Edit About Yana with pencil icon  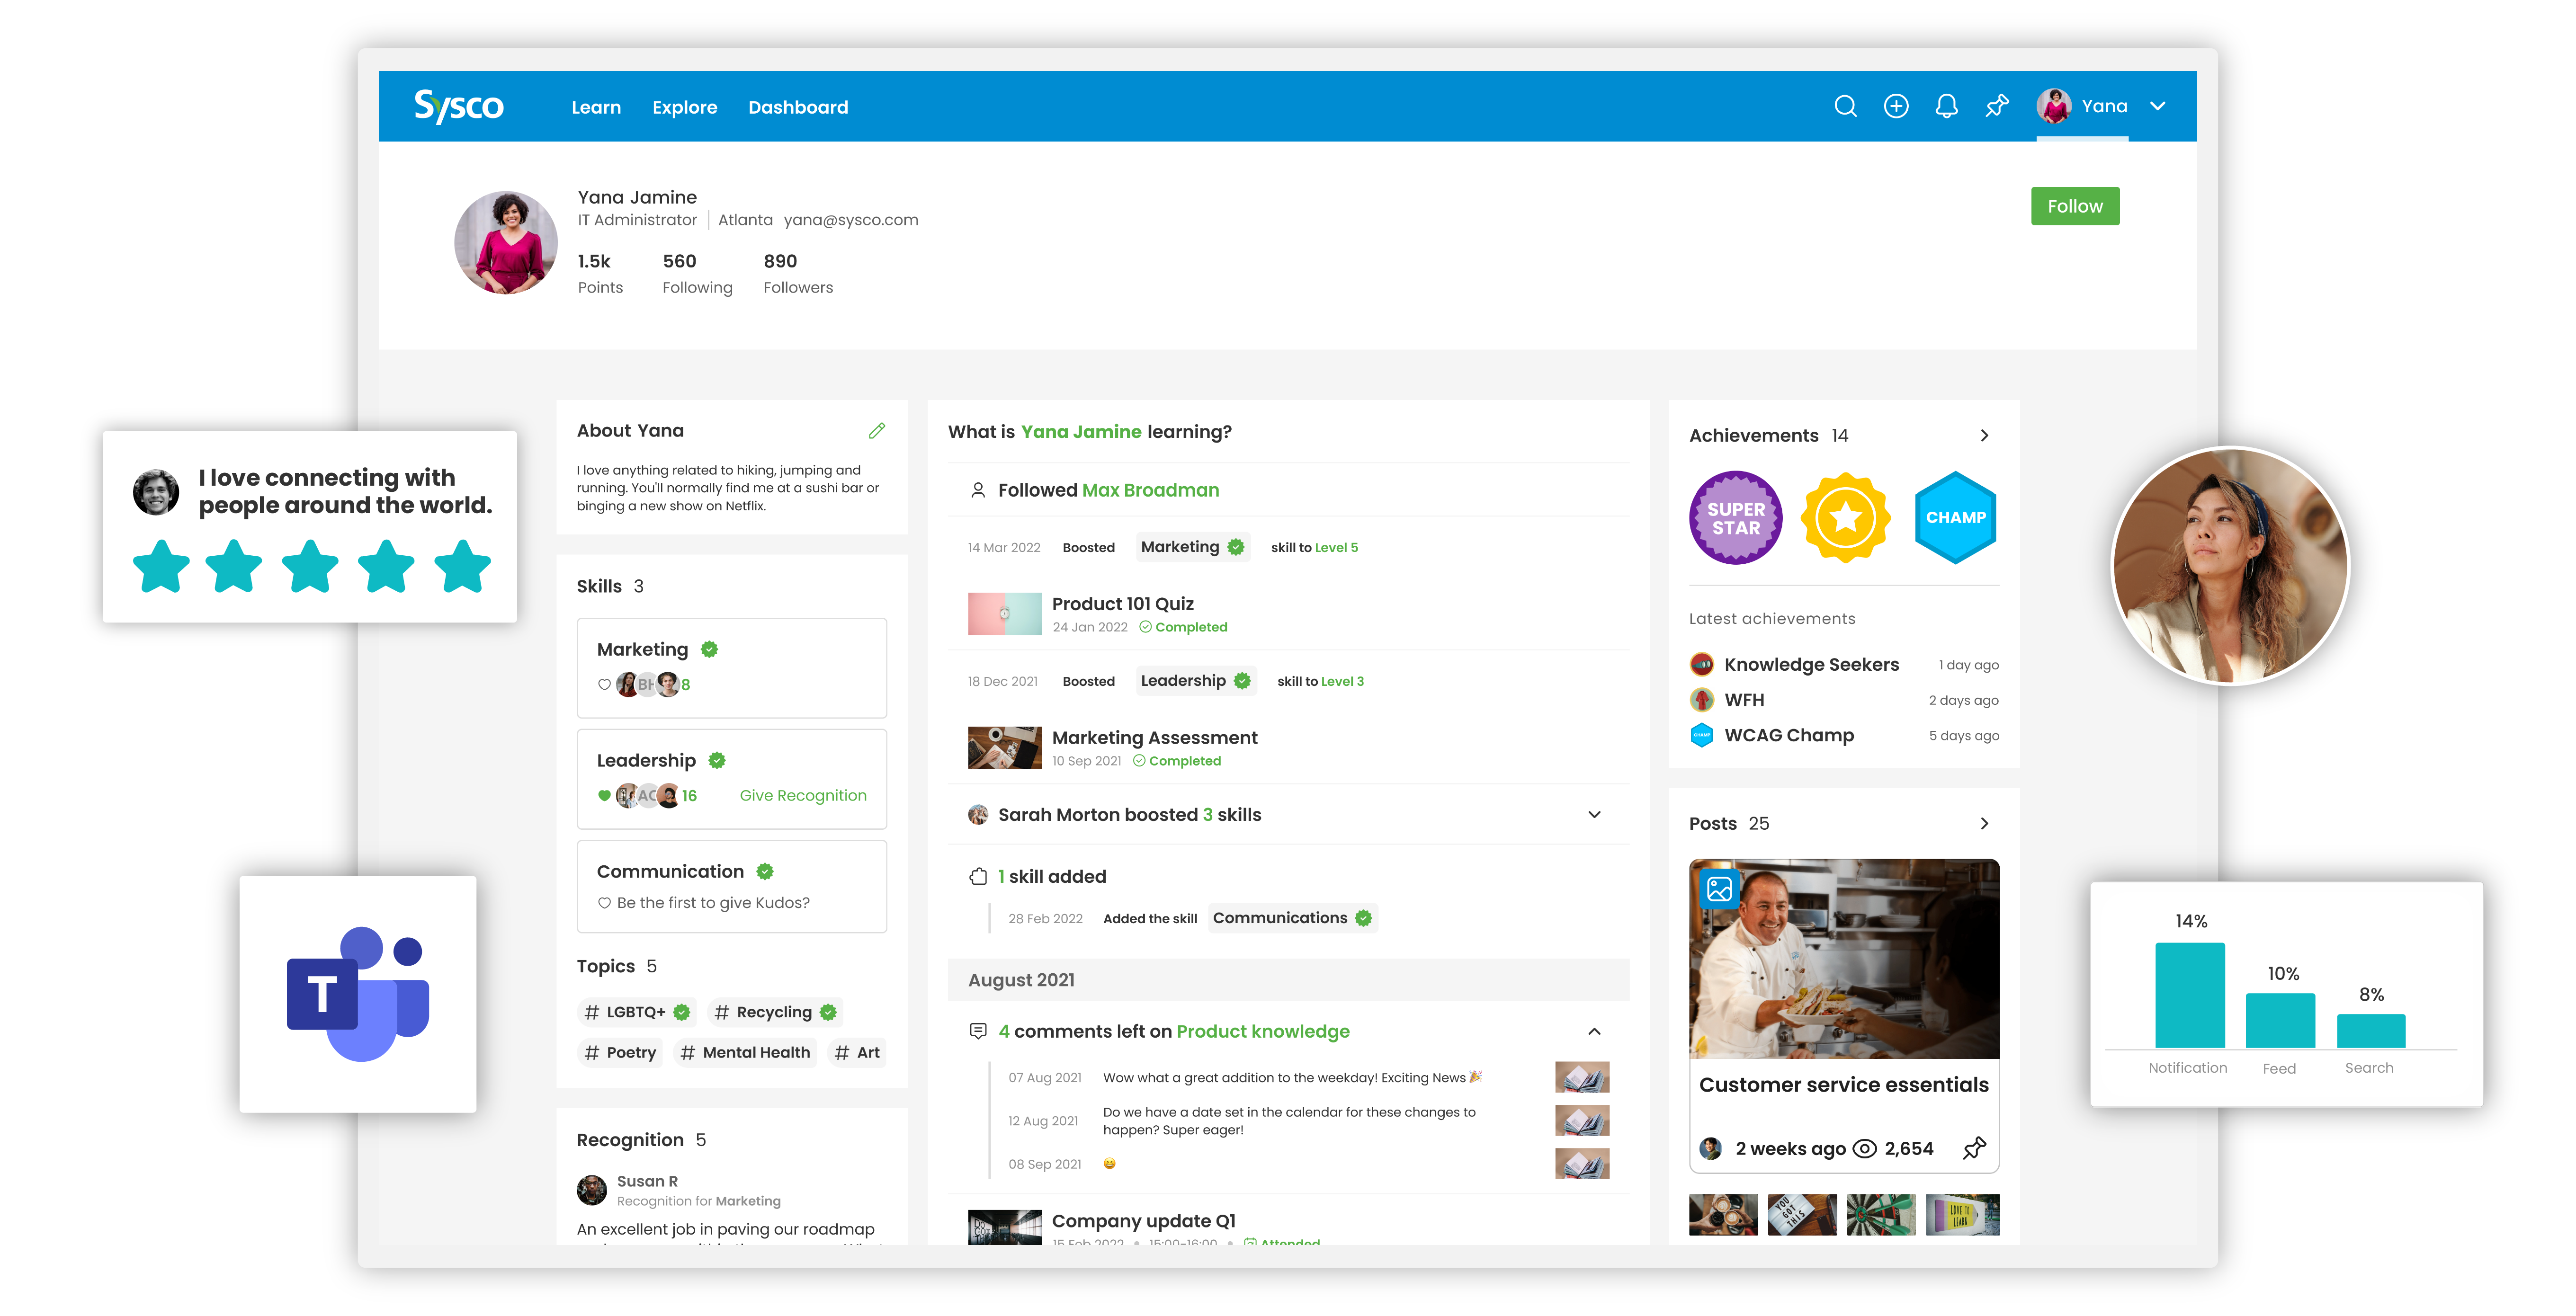877,431
